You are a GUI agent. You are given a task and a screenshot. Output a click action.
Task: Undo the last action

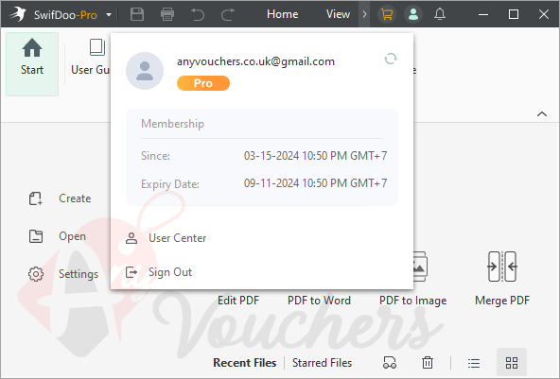198,14
